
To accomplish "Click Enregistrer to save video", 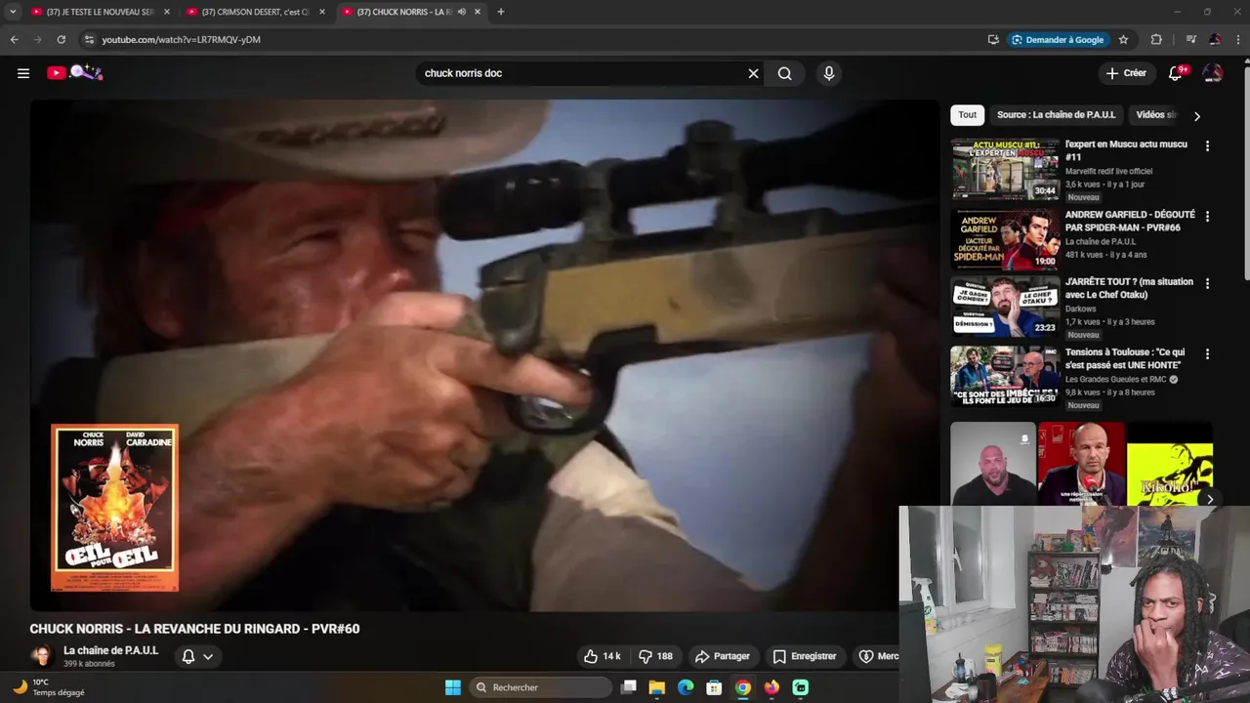I will click(x=804, y=656).
